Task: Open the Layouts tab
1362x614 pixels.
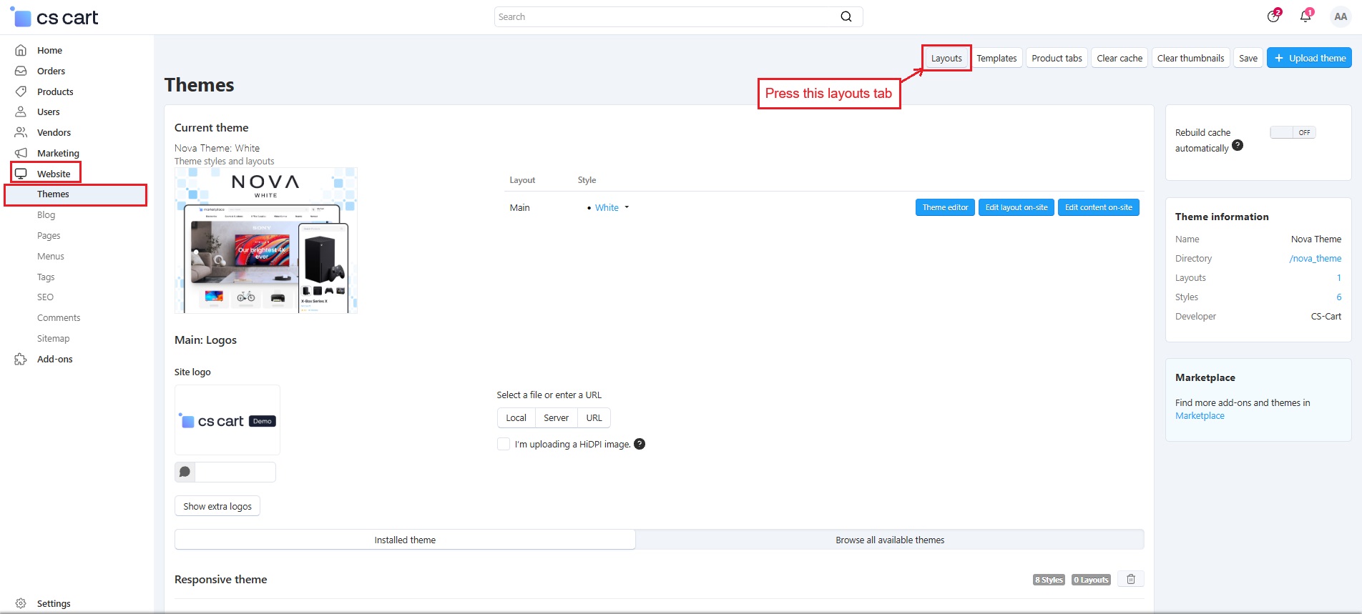Action: 946,58
